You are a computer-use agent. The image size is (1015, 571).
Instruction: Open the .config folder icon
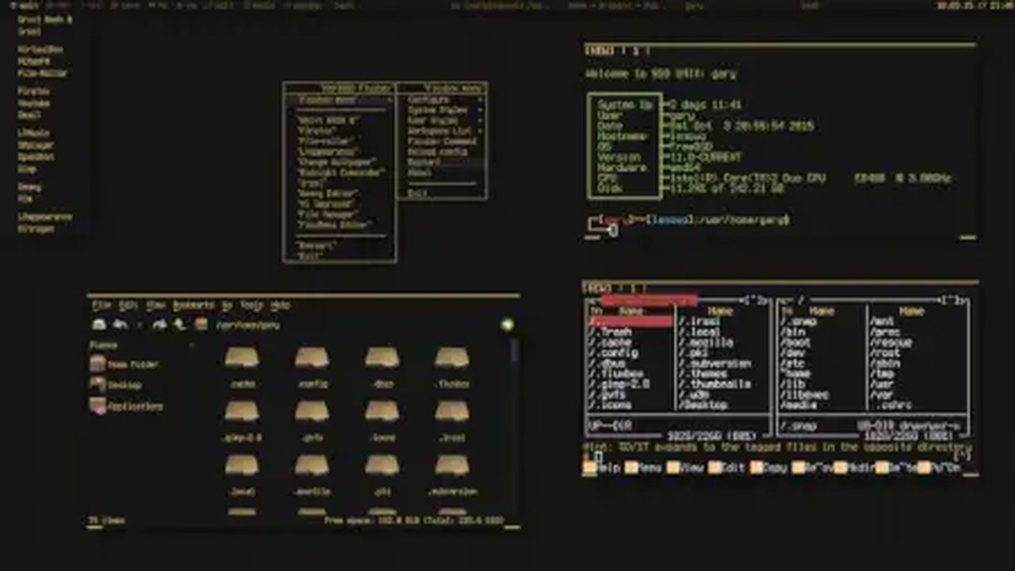[312, 358]
